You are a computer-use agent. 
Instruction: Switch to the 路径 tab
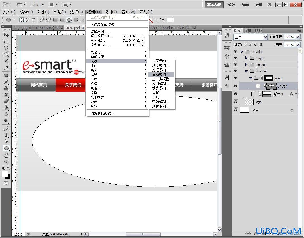click(x=258, y=31)
